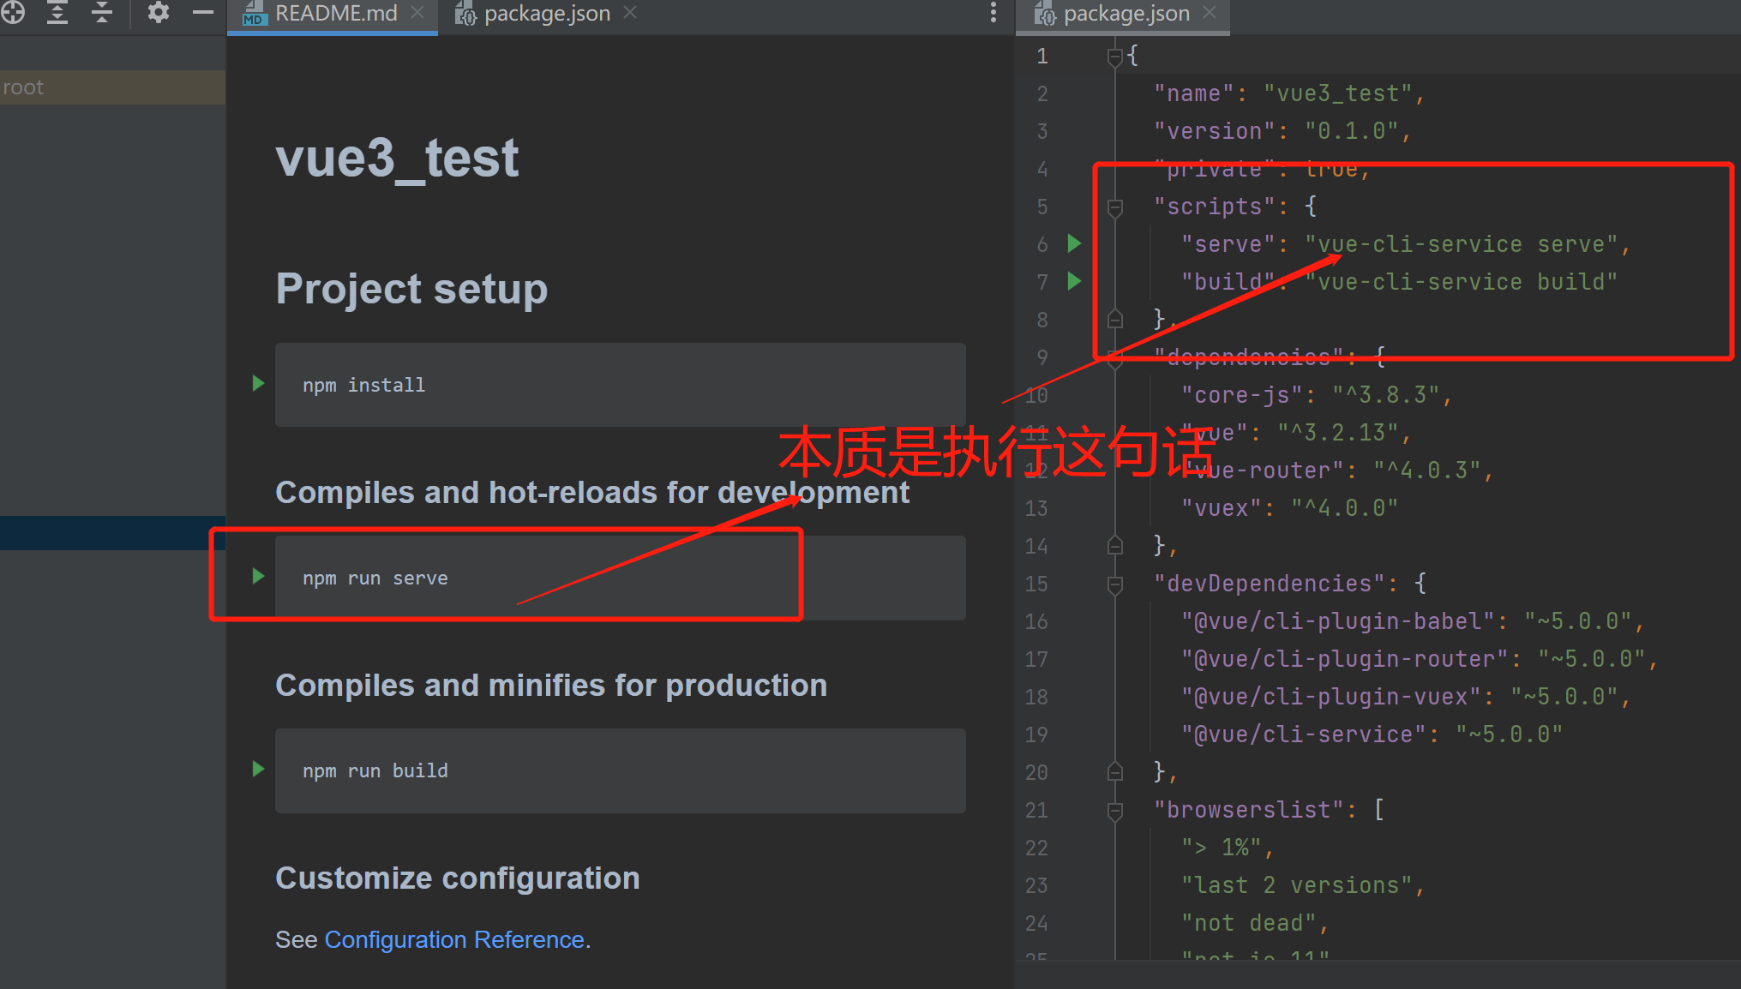The width and height of the screenshot is (1741, 989).
Task: Run npm run serve gutter arrow
Action: pos(258,576)
